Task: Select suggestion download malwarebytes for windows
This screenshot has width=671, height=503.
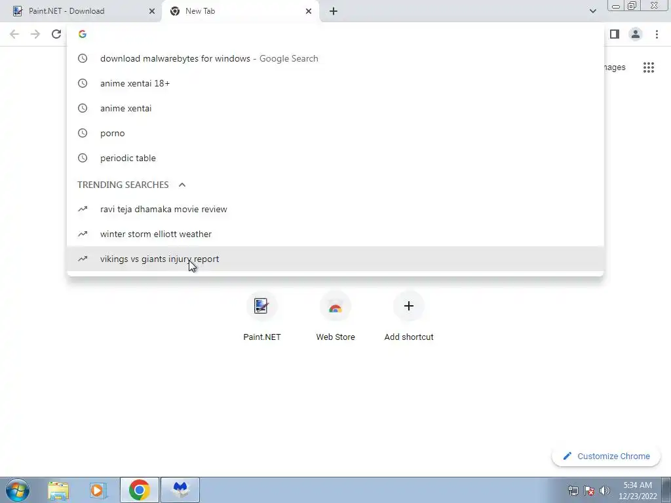Action: [335, 58]
